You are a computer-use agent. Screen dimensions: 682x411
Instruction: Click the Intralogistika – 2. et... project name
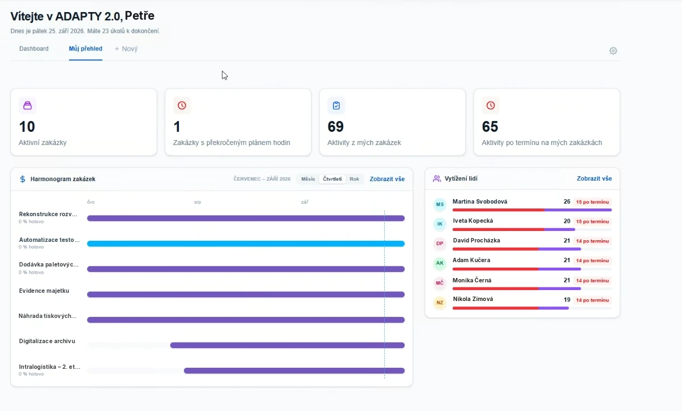pyautogui.click(x=50, y=367)
